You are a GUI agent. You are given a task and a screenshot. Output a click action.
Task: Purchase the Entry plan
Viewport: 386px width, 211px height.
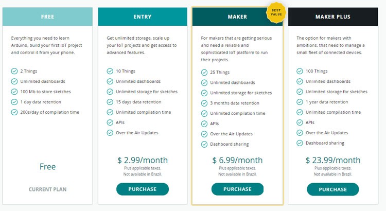(x=142, y=189)
